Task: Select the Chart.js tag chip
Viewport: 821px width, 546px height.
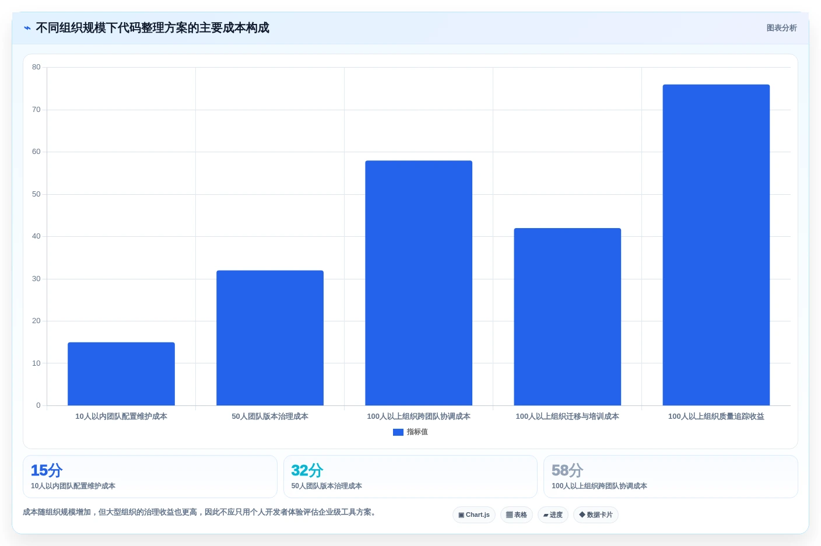Action: coord(474,515)
